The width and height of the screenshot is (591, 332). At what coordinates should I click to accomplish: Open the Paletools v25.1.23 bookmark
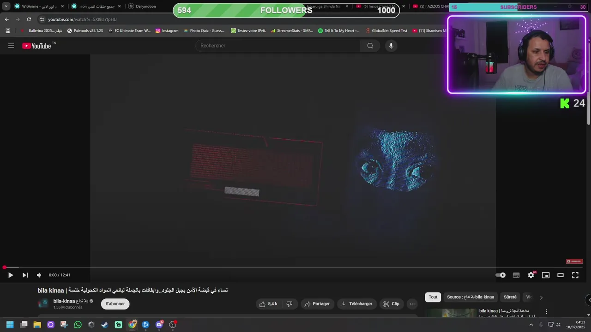(x=85, y=31)
